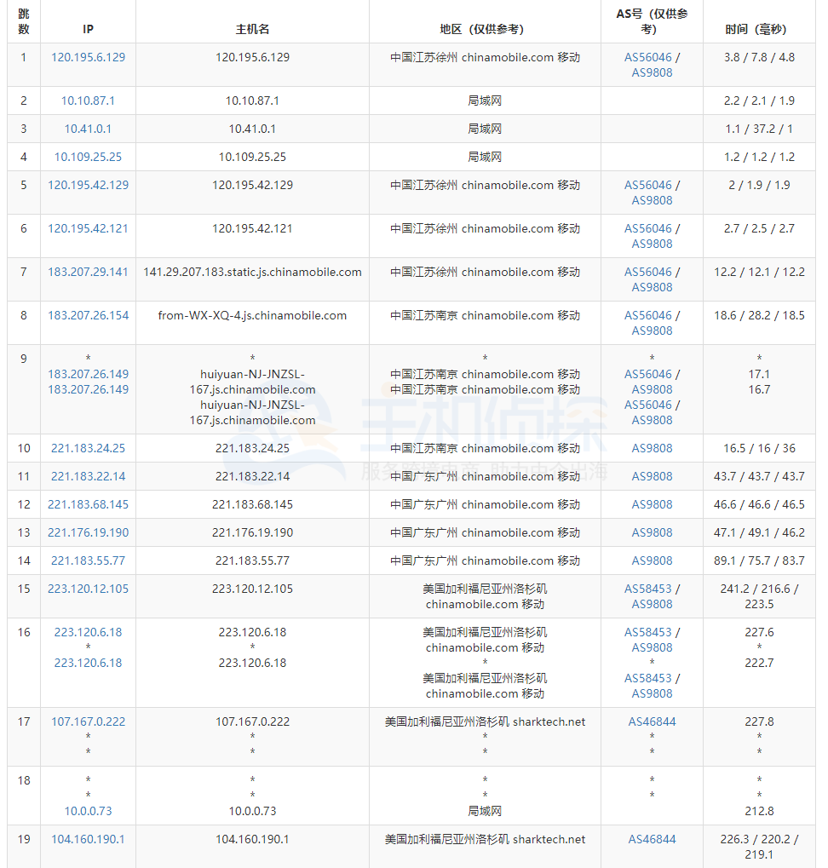Click the IP column header

(x=88, y=27)
